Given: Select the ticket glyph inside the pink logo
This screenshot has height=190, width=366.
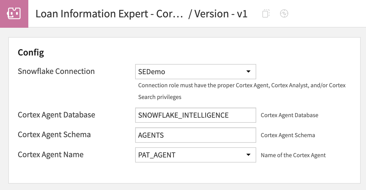Looking at the screenshot, I should (x=14, y=13).
